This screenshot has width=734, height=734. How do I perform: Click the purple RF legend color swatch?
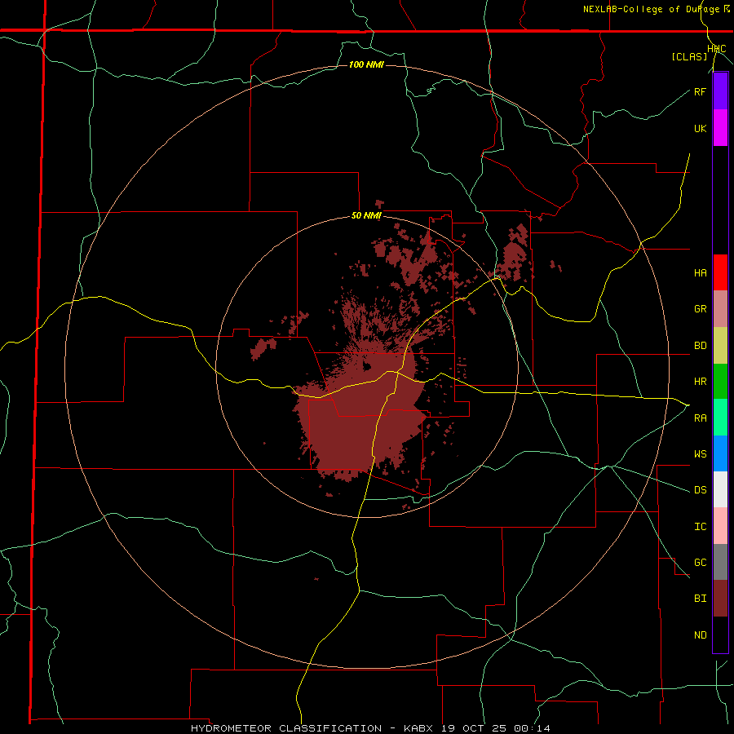click(720, 91)
